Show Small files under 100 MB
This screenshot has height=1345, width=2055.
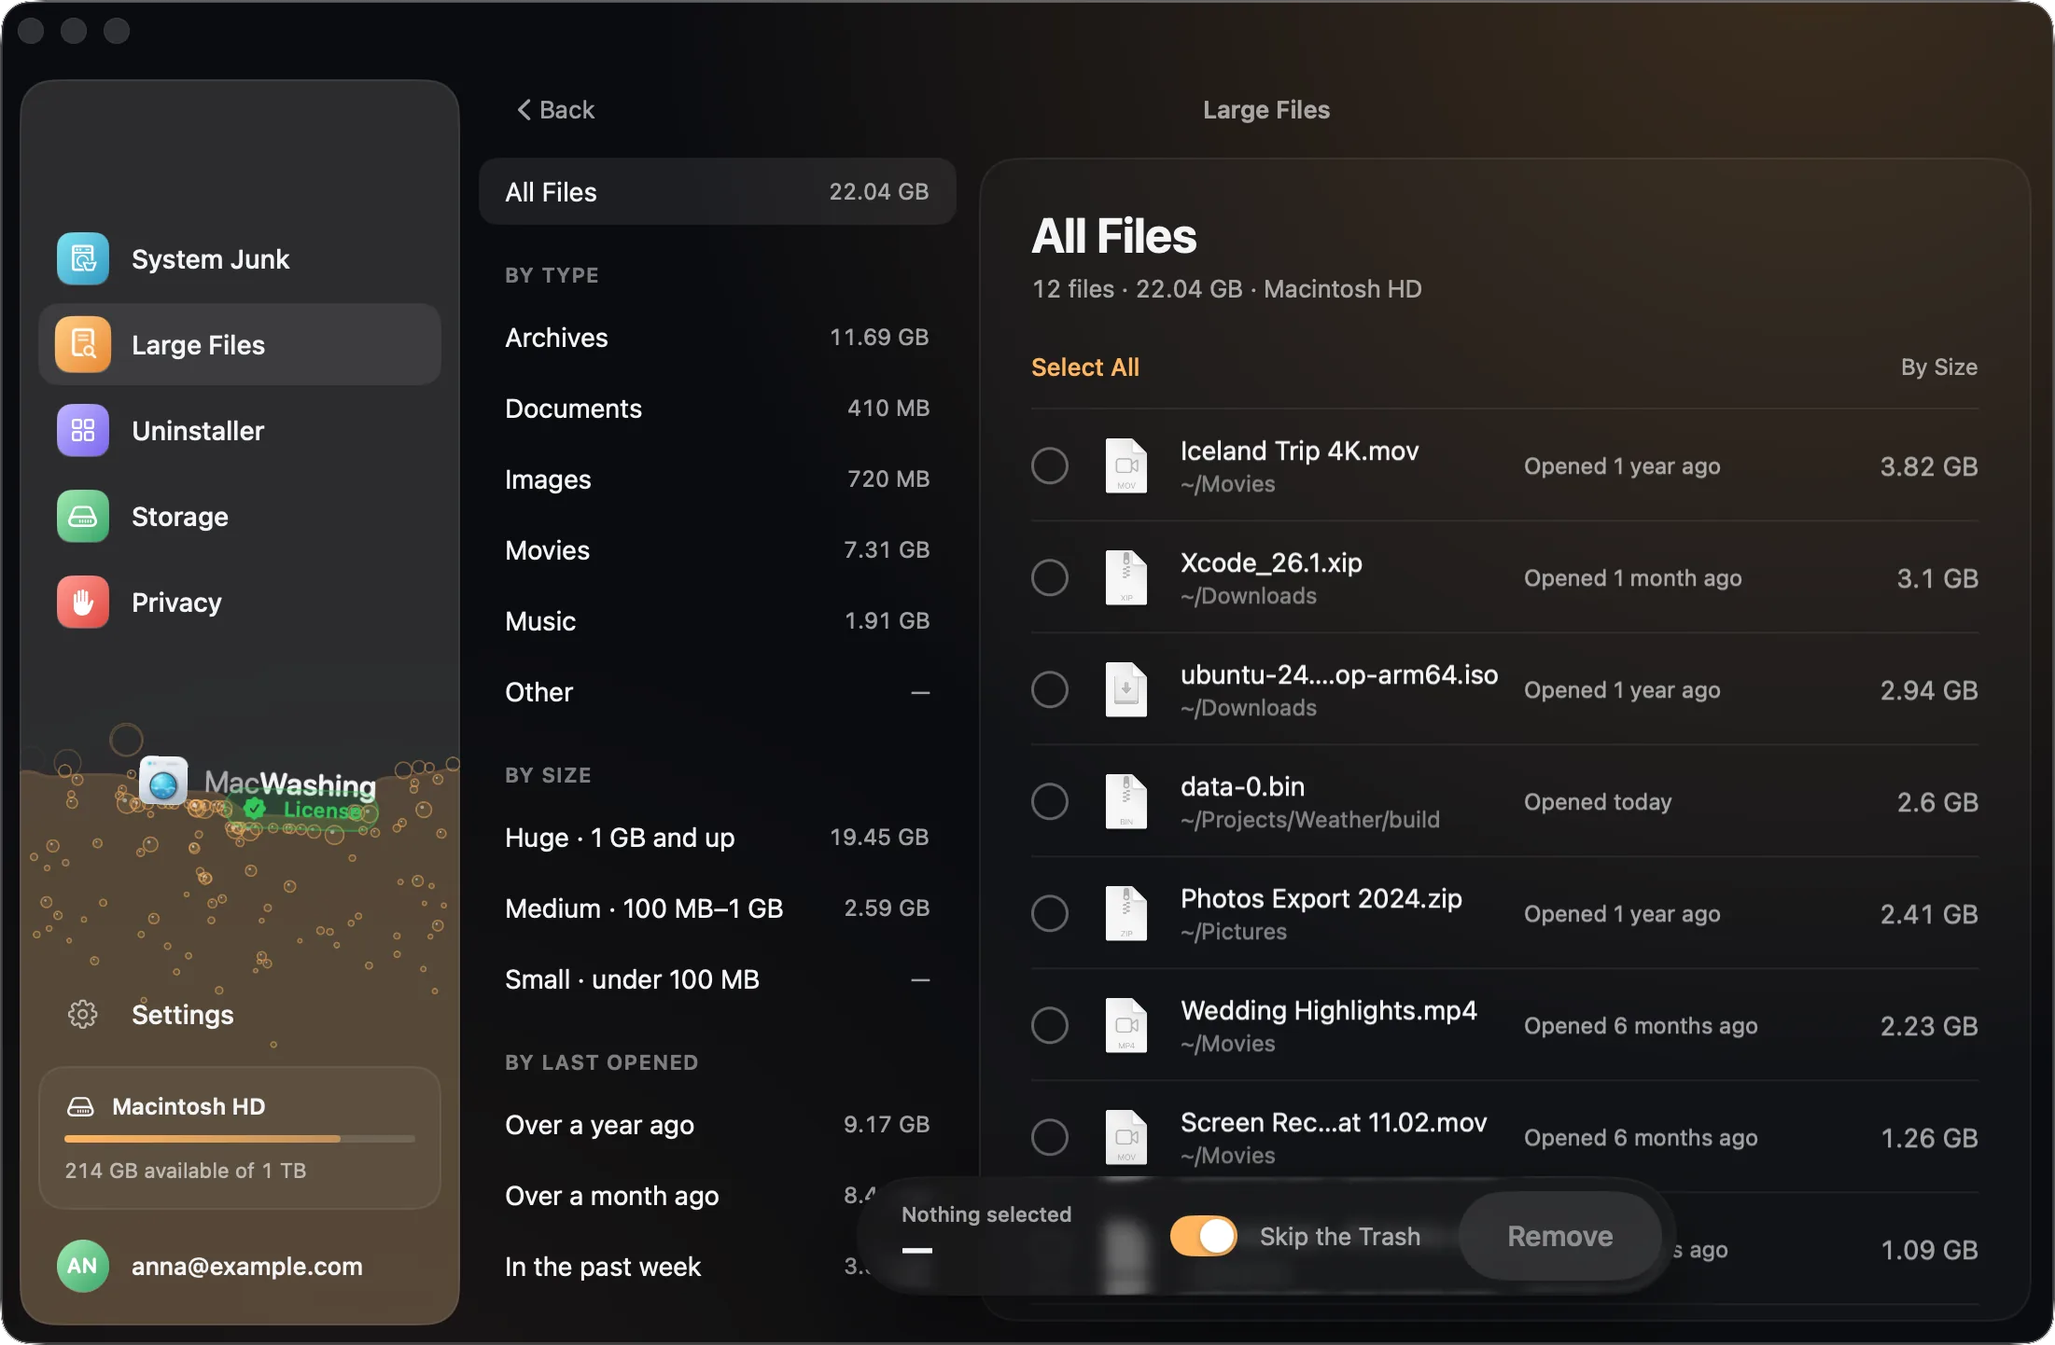717,979
